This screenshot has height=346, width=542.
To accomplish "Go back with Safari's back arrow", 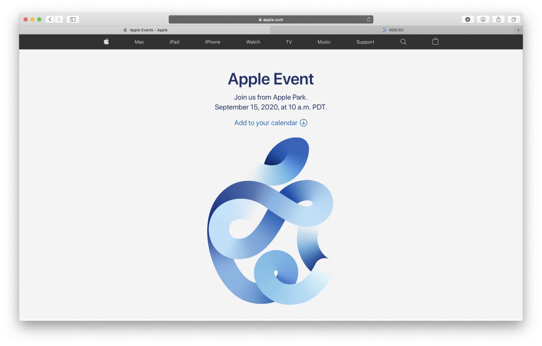I will [x=50, y=19].
